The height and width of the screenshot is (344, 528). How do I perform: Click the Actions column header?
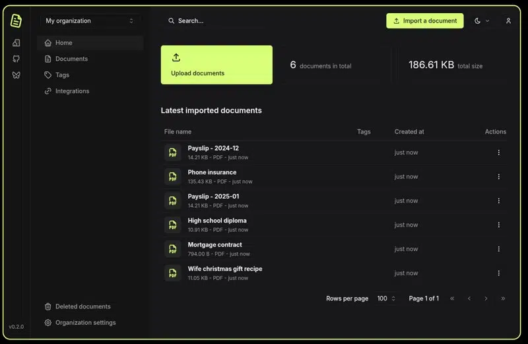(x=496, y=132)
